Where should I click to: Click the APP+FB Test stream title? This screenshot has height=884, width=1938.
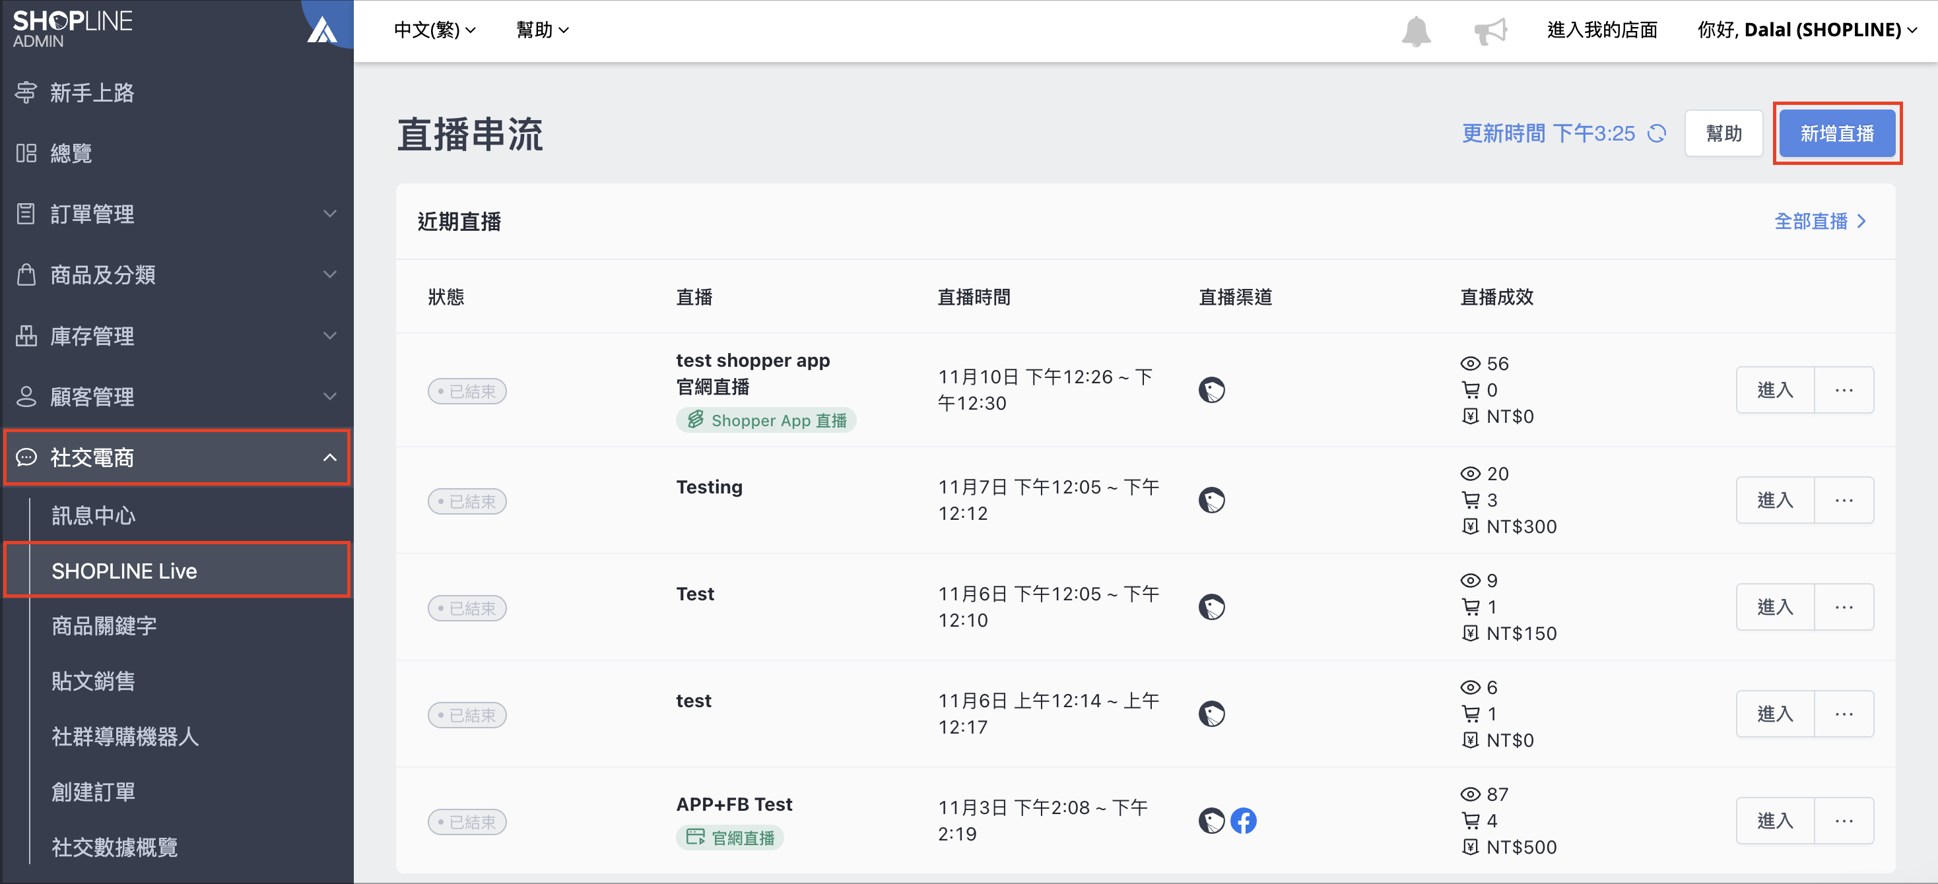pyautogui.click(x=733, y=804)
